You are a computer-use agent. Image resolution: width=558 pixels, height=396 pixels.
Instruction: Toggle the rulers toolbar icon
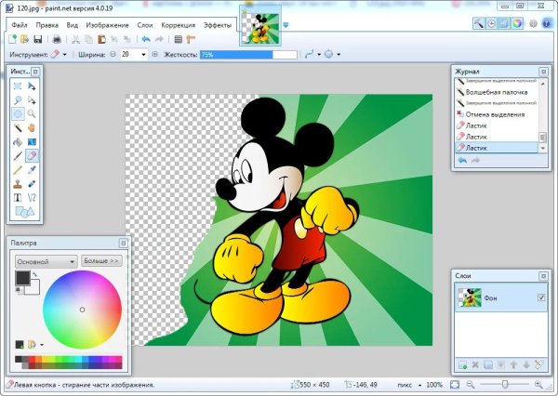[x=191, y=39]
